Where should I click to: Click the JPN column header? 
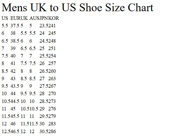(44, 18)
